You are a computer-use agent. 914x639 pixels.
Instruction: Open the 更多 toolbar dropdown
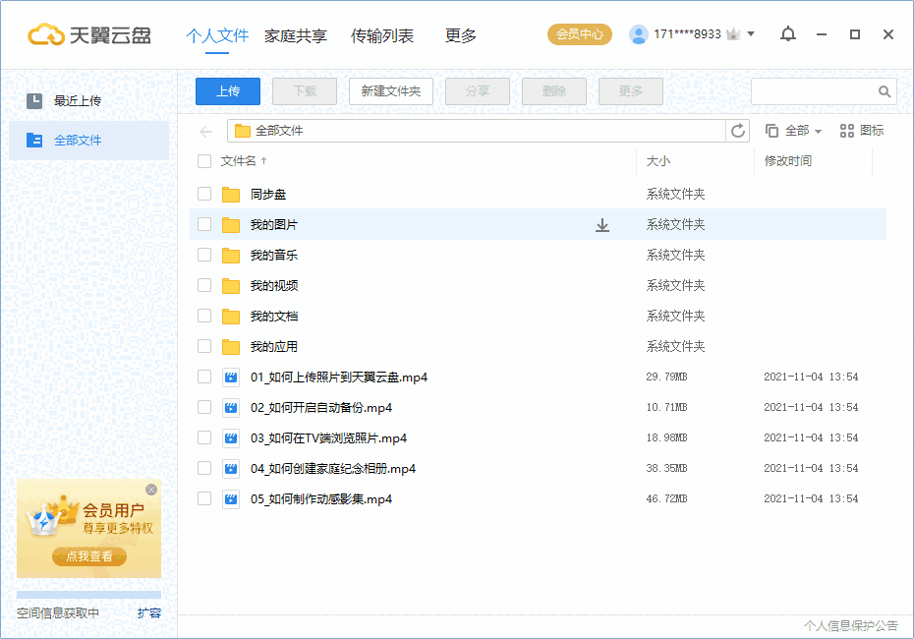[x=630, y=90]
